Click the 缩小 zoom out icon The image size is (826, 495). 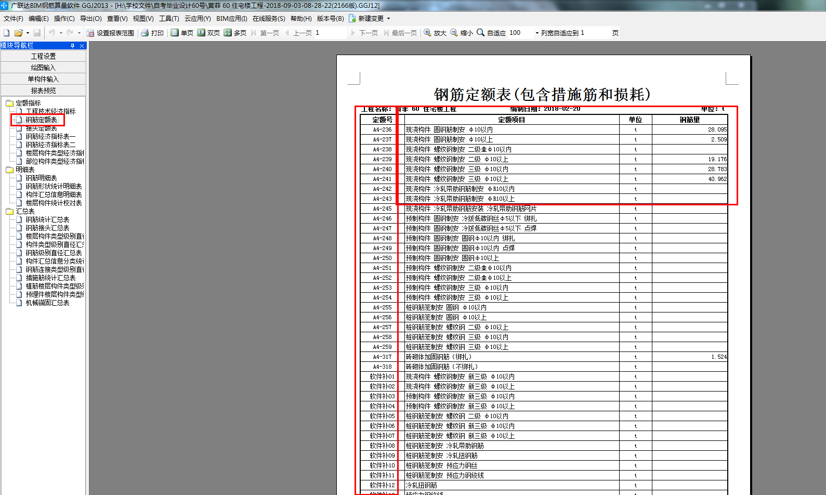[x=454, y=33]
